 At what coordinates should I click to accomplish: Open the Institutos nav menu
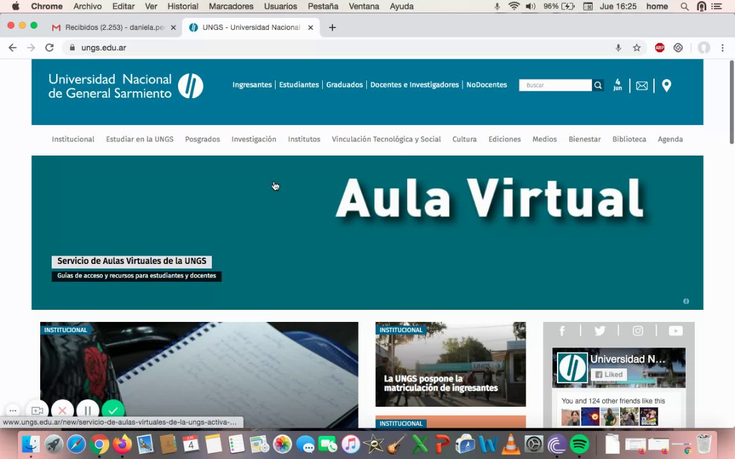coord(304,139)
